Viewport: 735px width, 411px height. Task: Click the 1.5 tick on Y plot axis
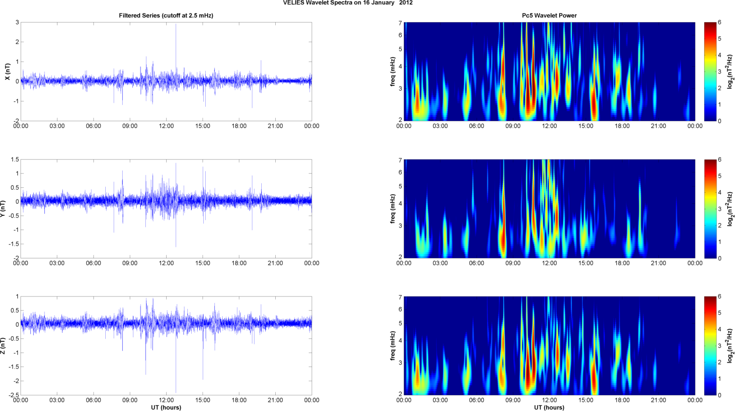(x=14, y=159)
